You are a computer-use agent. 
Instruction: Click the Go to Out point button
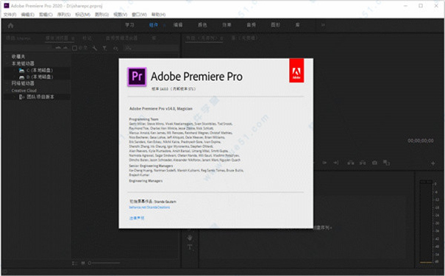[336, 163]
